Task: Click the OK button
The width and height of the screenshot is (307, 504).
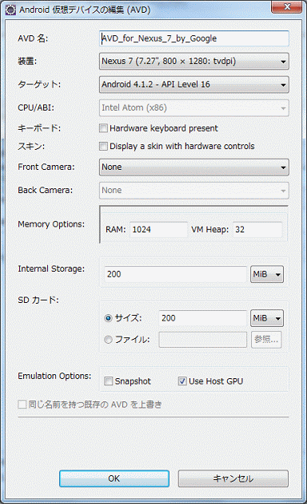Action: click(114, 478)
